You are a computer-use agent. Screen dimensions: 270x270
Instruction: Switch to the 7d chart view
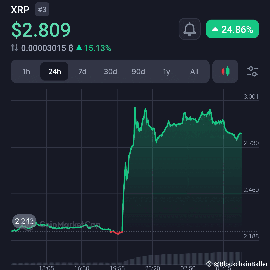coord(82,72)
